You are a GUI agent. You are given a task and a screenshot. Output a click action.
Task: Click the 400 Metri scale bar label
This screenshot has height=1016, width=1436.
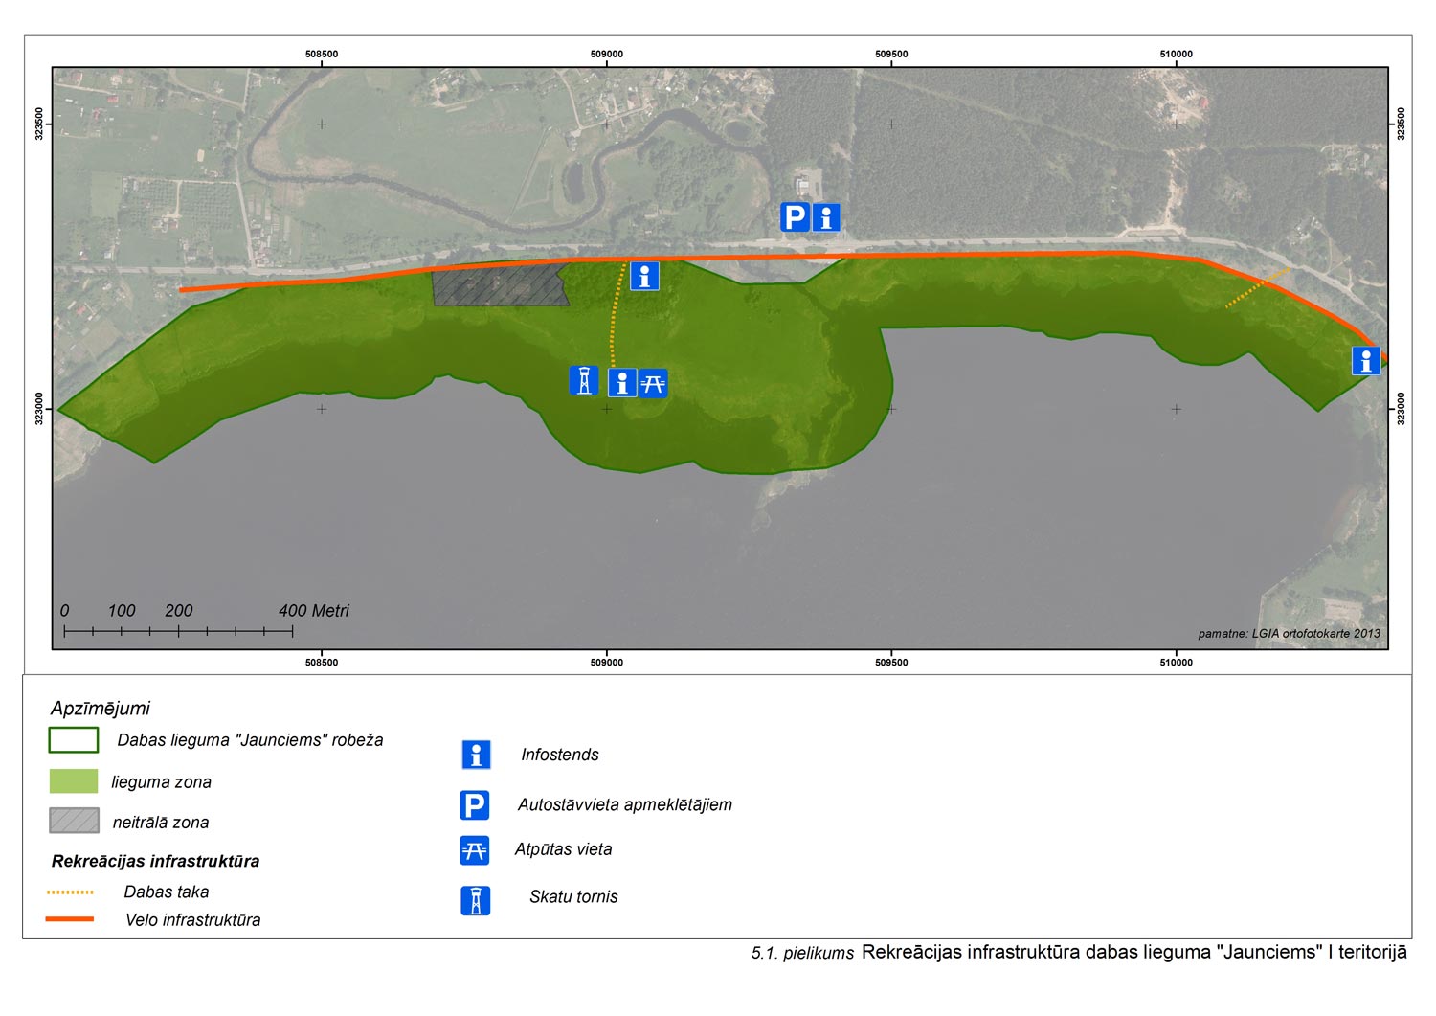[314, 611]
